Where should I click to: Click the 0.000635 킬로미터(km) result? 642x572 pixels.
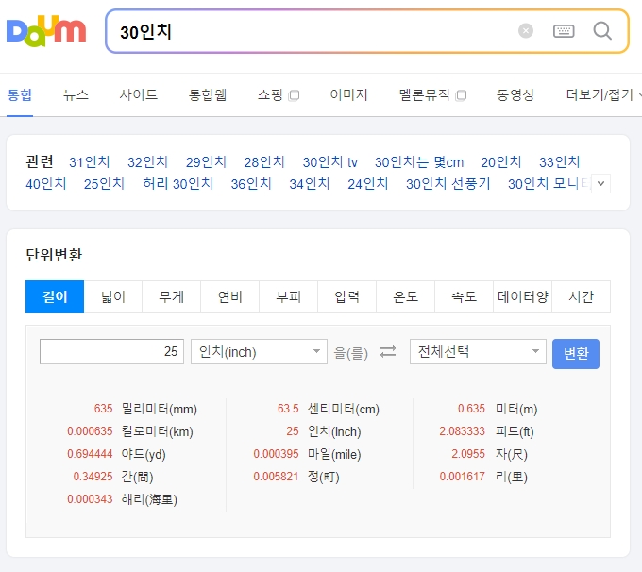(130, 431)
